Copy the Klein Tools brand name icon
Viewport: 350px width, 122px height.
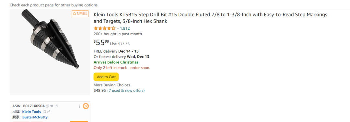pyautogui.click(x=44, y=112)
